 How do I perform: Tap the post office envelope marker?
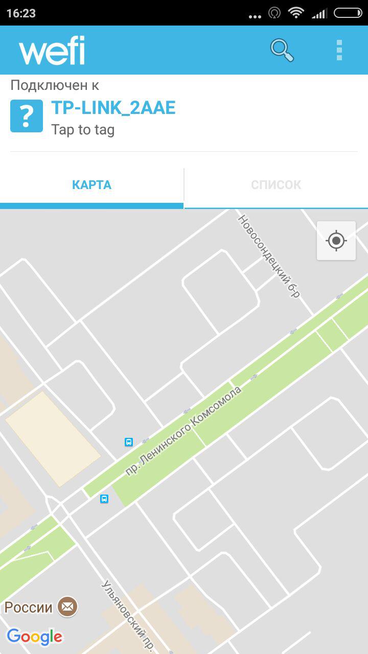click(x=67, y=607)
